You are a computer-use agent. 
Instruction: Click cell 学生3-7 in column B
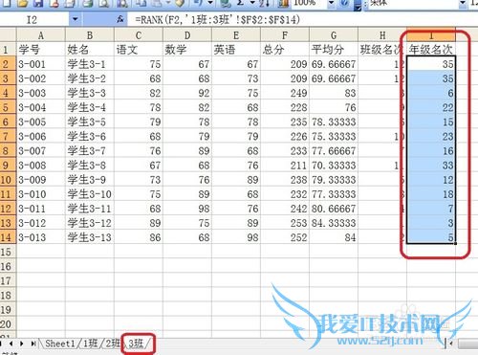pyautogui.click(x=90, y=151)
